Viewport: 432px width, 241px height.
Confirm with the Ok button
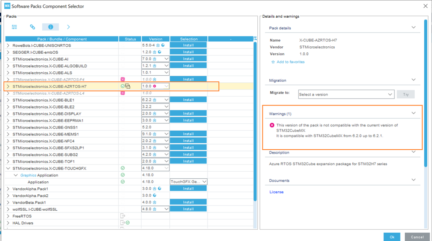click(x=392, y=237)
